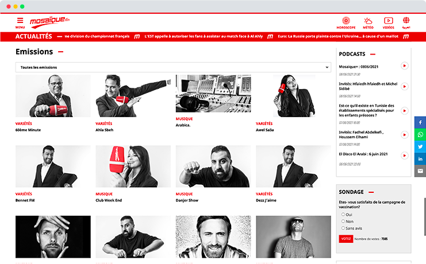Open the Danjer Show thumbnail

pyautogui.click(x=213, y=166)
